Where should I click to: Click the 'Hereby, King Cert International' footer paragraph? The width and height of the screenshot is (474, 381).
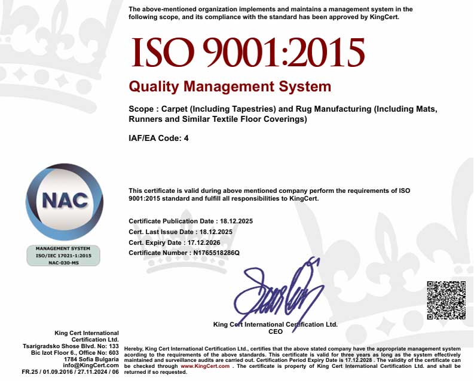[292, 360]
